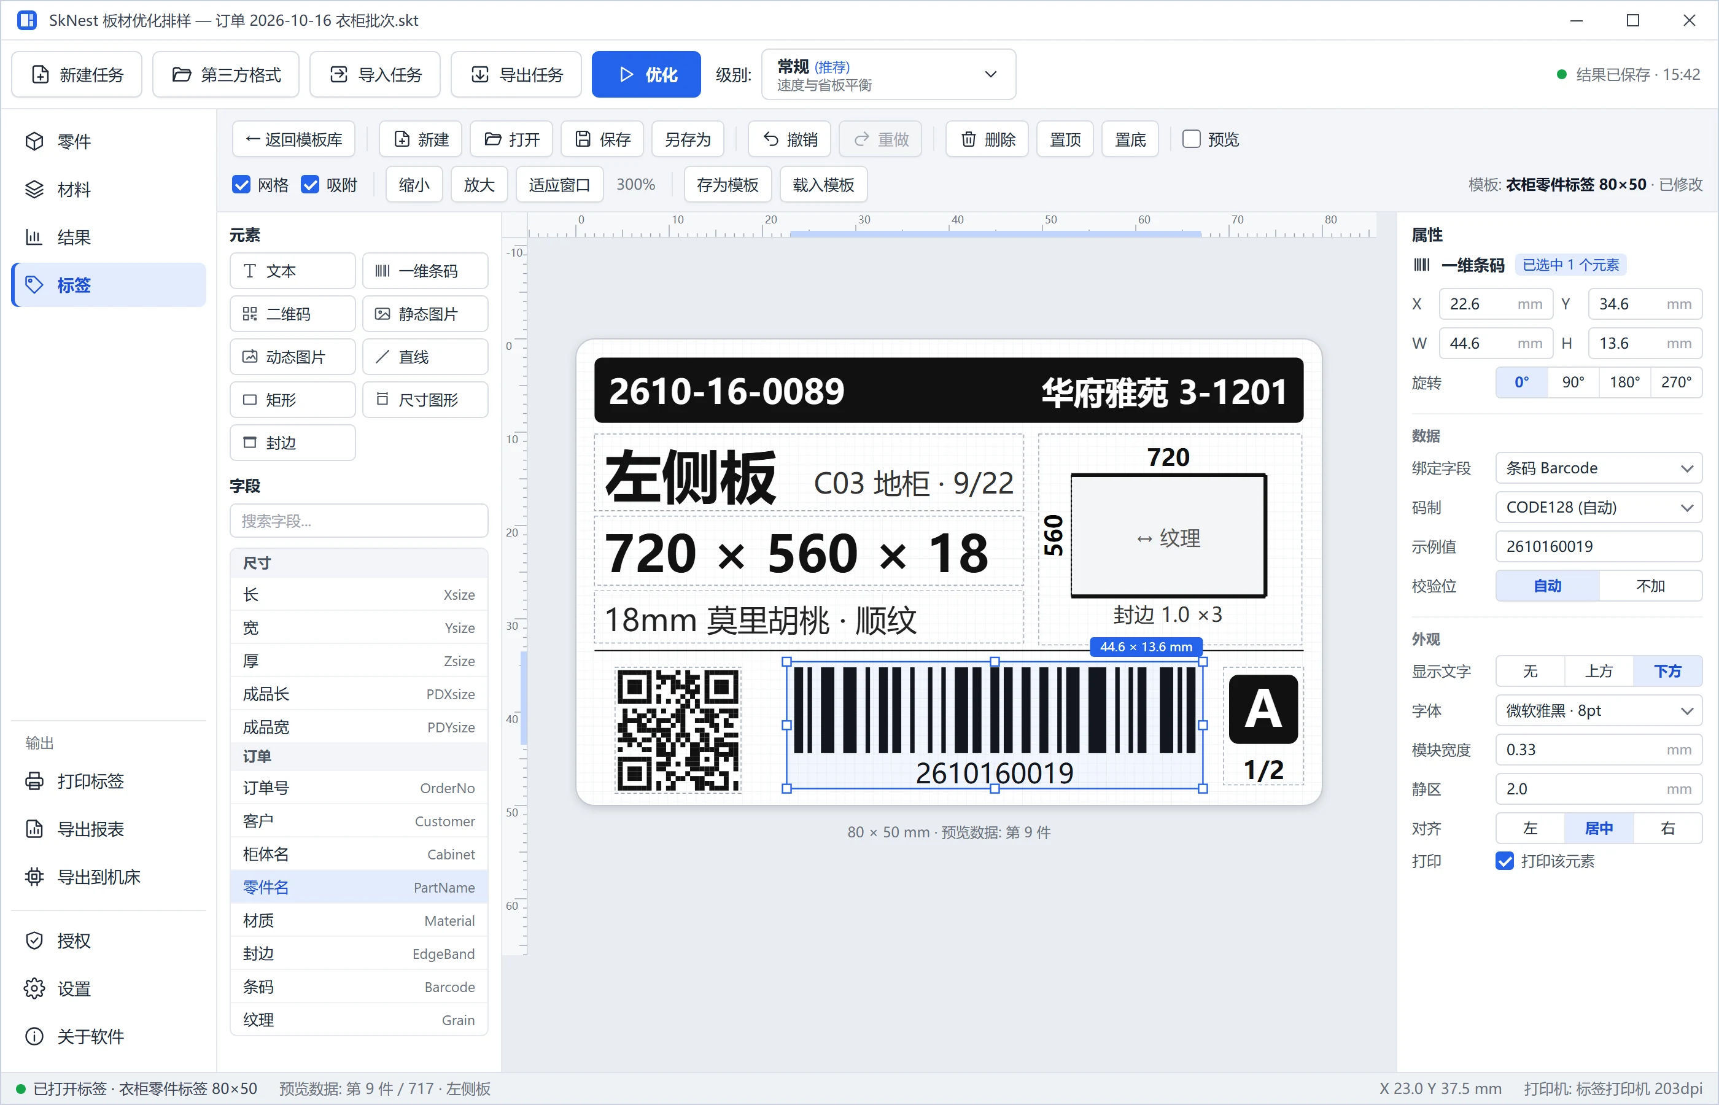Screen dimensions: 1719x1105
Task: Set 对齐 alignment to 左
Action: [x=1531, y=829]
